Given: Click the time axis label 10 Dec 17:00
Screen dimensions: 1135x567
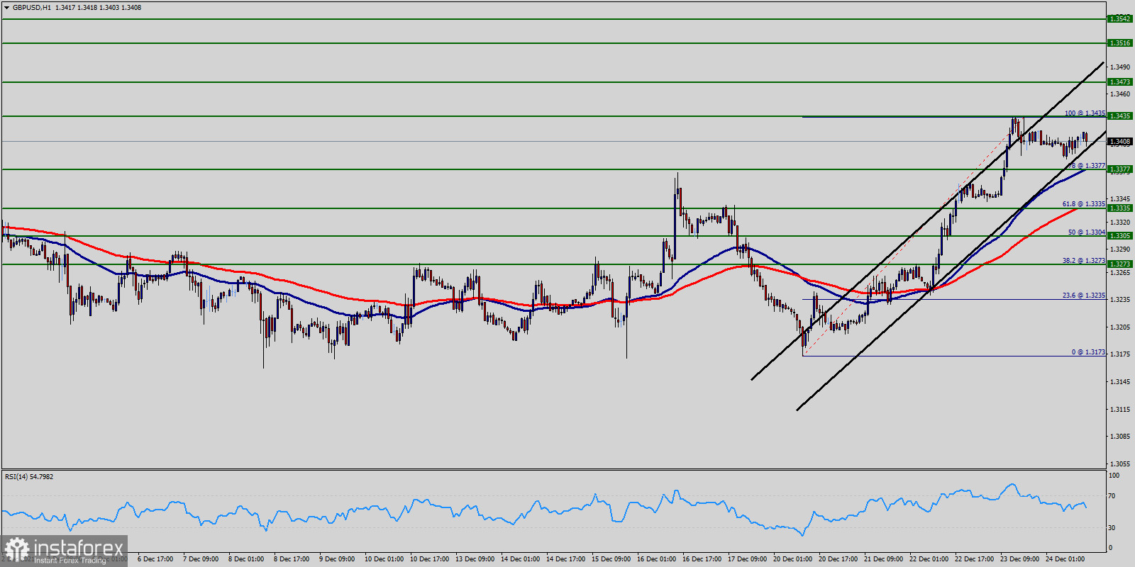Looking at the screenshot, I should [x=429, y=559].
